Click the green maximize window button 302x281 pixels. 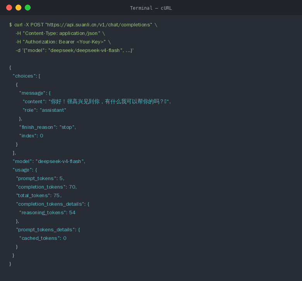(27, 8)
